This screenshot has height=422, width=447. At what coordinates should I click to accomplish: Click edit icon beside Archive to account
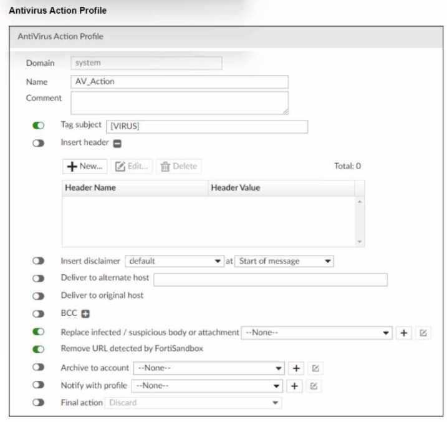[315, 368]
